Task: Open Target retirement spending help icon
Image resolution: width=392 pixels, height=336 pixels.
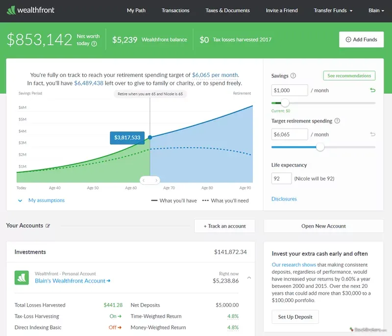Action: pos(337,121)
